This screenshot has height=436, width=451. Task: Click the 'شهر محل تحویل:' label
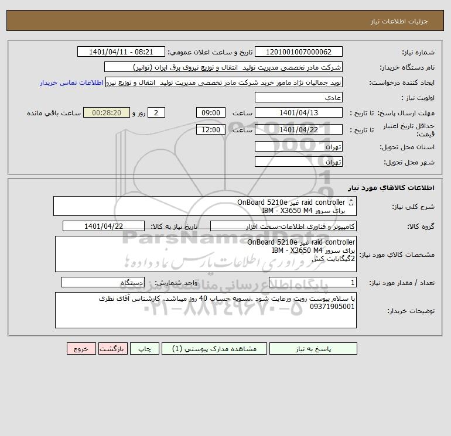click(409, 162)
